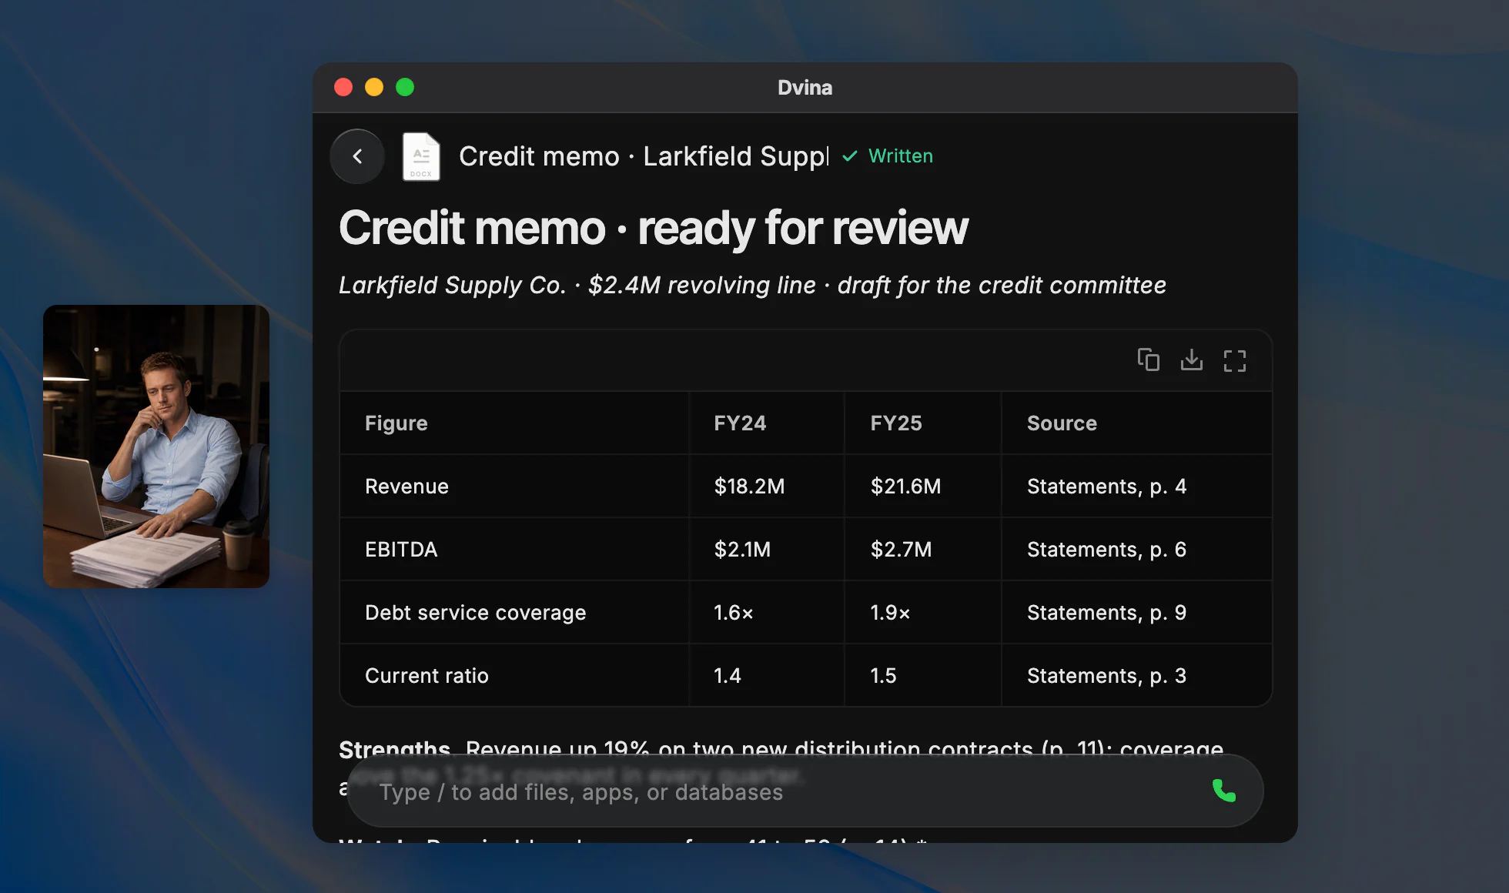Image resolution: width=1509 pixels, height=893 pixels.
Task: Click Statements, p. 3 source cell
Action: tap(1106, 675)
